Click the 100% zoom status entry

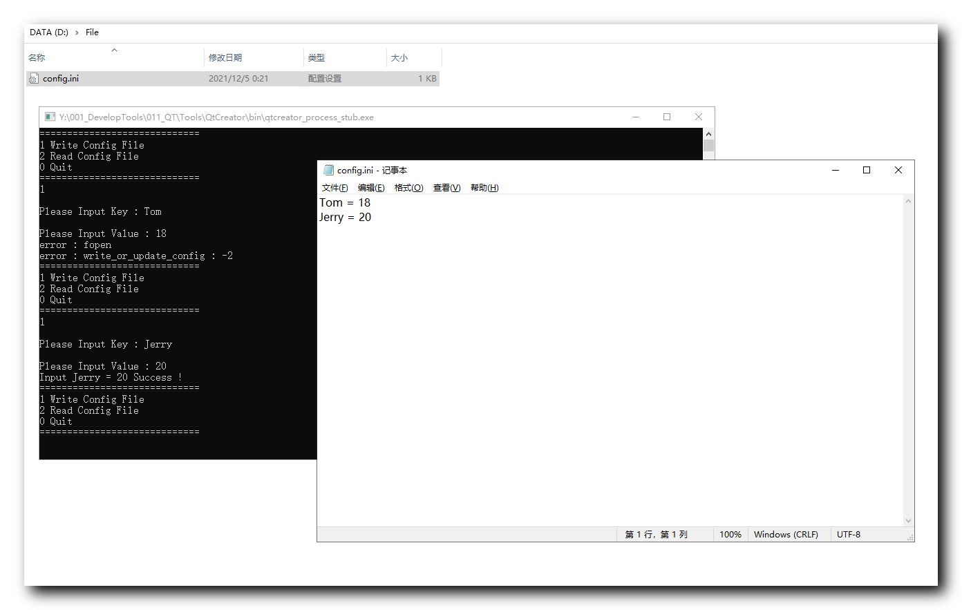730,535
